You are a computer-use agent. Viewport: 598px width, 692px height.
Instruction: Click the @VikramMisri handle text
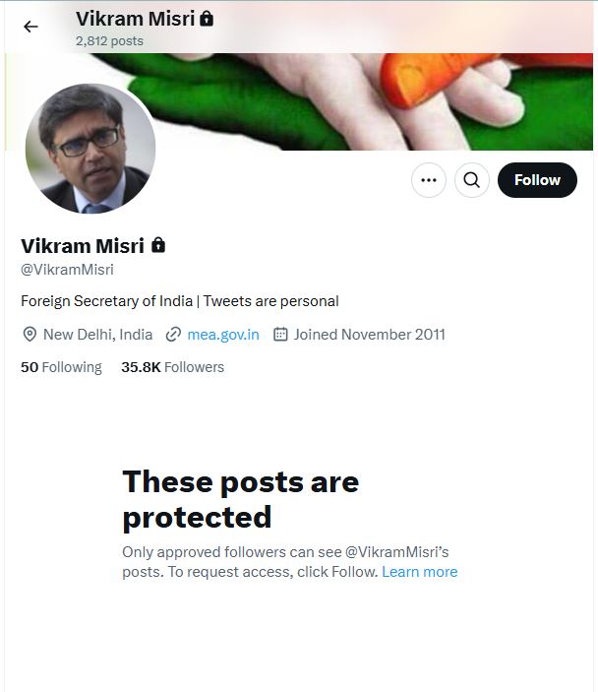(x=67, y=269)
